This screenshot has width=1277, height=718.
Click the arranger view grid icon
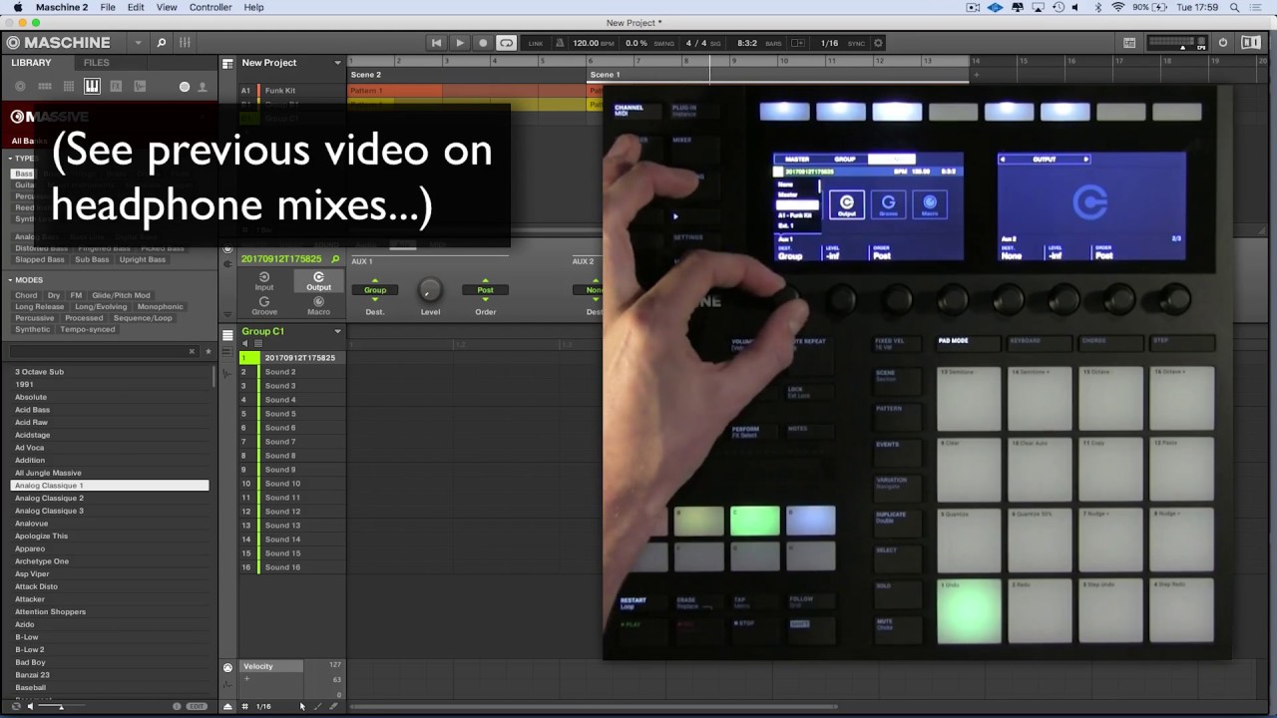click(x=227, y=63)
